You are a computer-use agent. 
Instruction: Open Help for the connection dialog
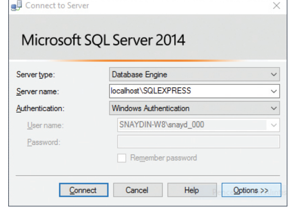tap(191, 190)
